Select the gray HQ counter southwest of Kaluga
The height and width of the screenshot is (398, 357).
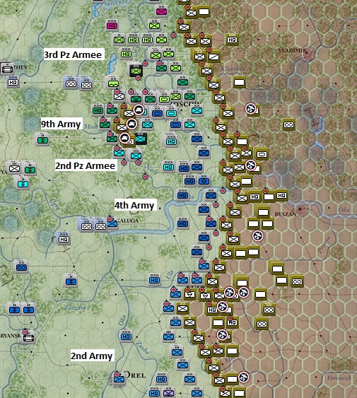tap(64, 239)
